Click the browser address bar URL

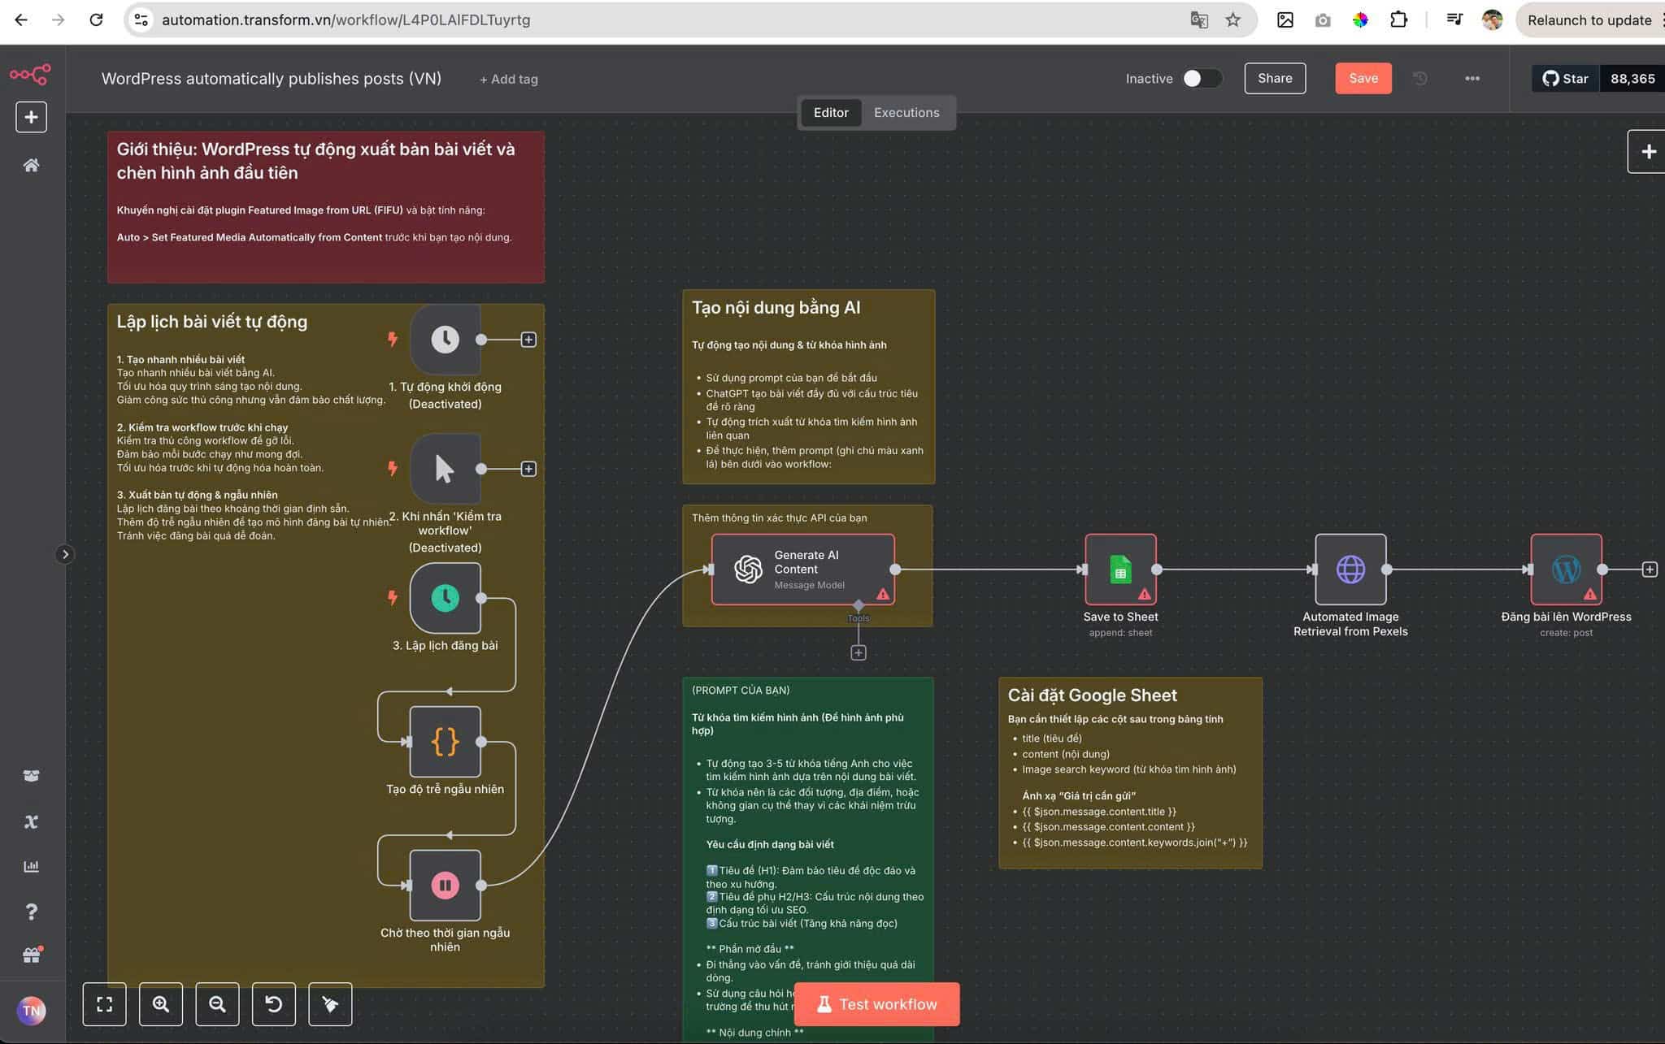point(346,19)
